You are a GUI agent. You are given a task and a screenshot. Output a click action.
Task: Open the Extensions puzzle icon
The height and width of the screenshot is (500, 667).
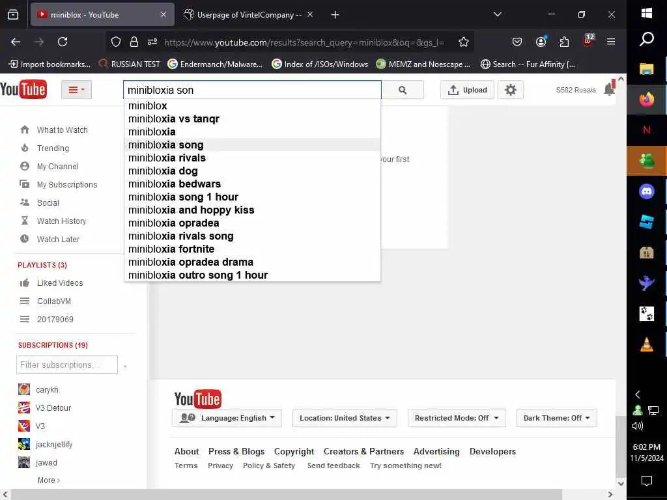565,42
